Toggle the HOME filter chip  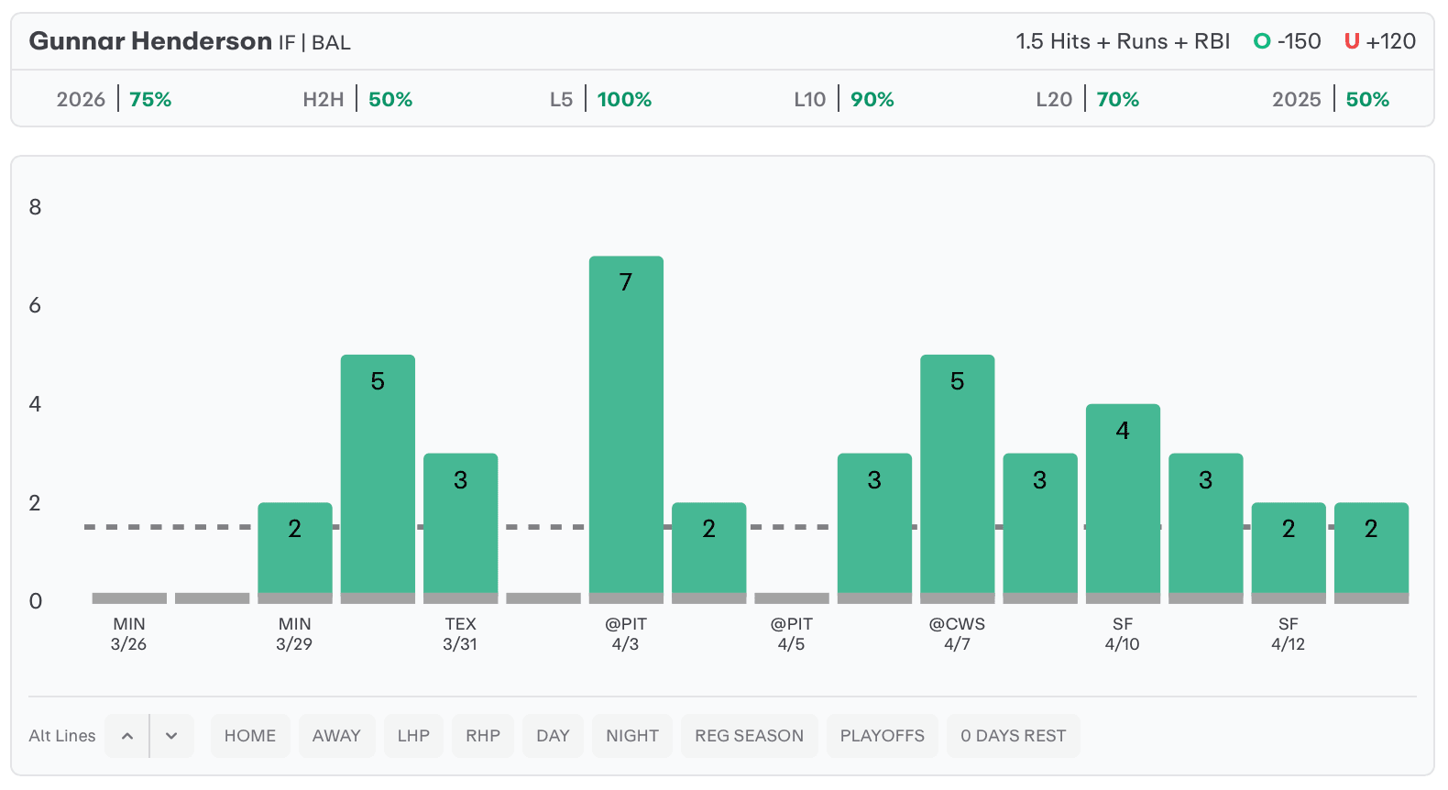click(x=250, y=736)
